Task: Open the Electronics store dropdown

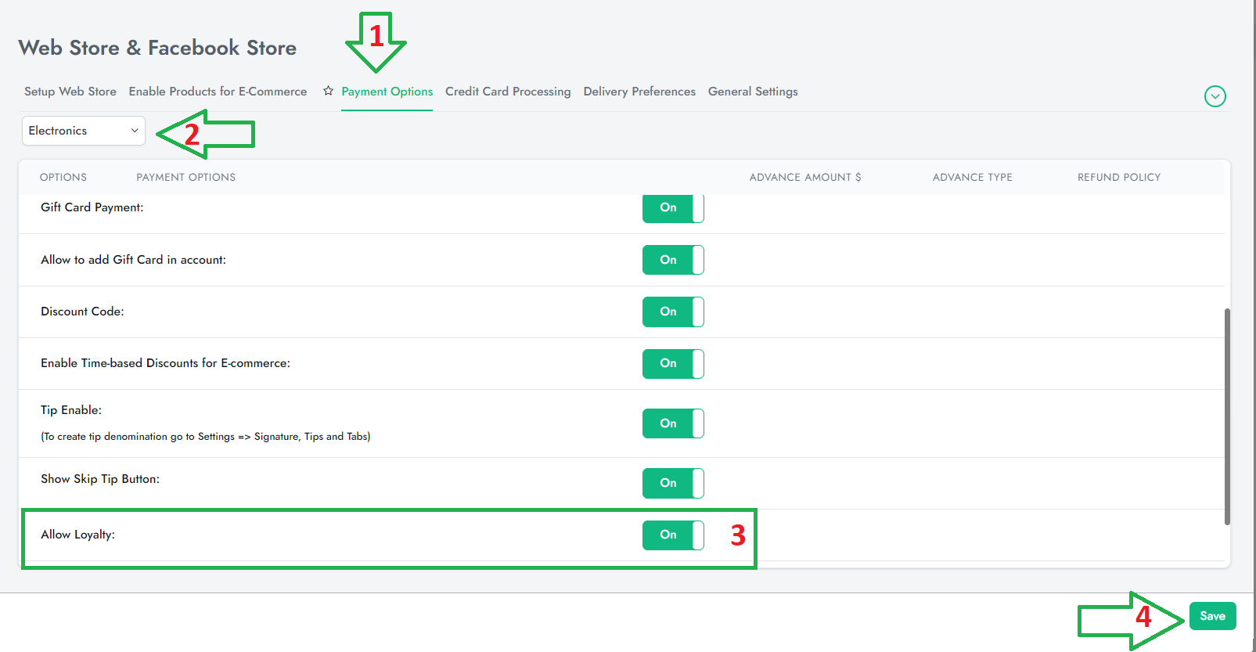Action: [x=84, y=131]
